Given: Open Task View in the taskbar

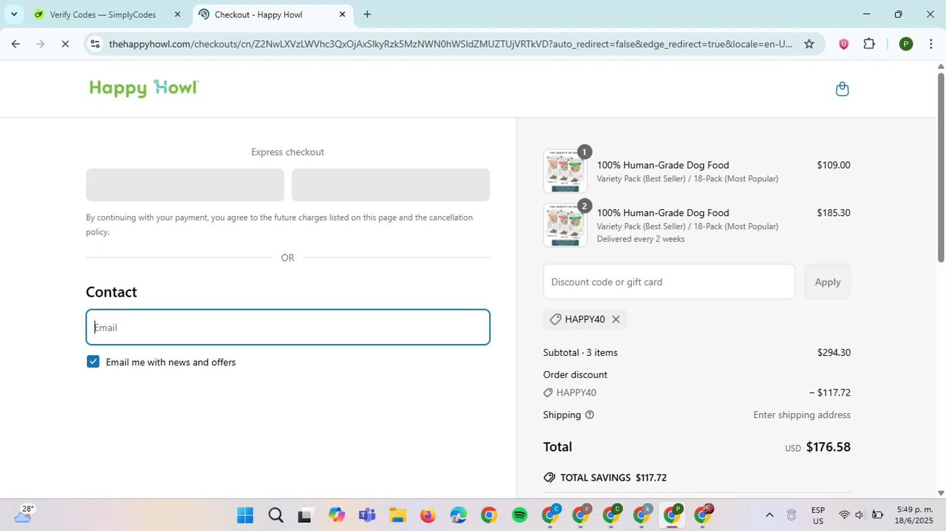Looking at the screenshot, I should (x=306, y=515).
